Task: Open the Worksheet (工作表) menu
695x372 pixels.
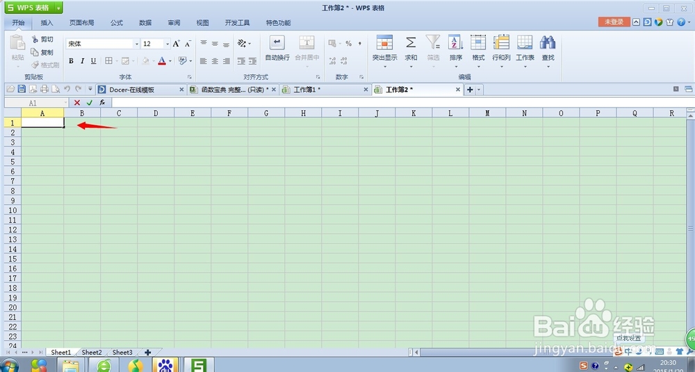Action: click(525, 52)
